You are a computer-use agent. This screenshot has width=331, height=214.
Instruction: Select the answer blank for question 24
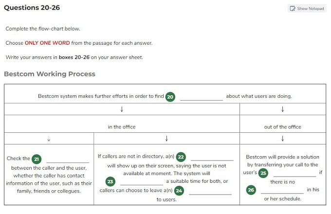pyautogui.click(x=210, y=191)
